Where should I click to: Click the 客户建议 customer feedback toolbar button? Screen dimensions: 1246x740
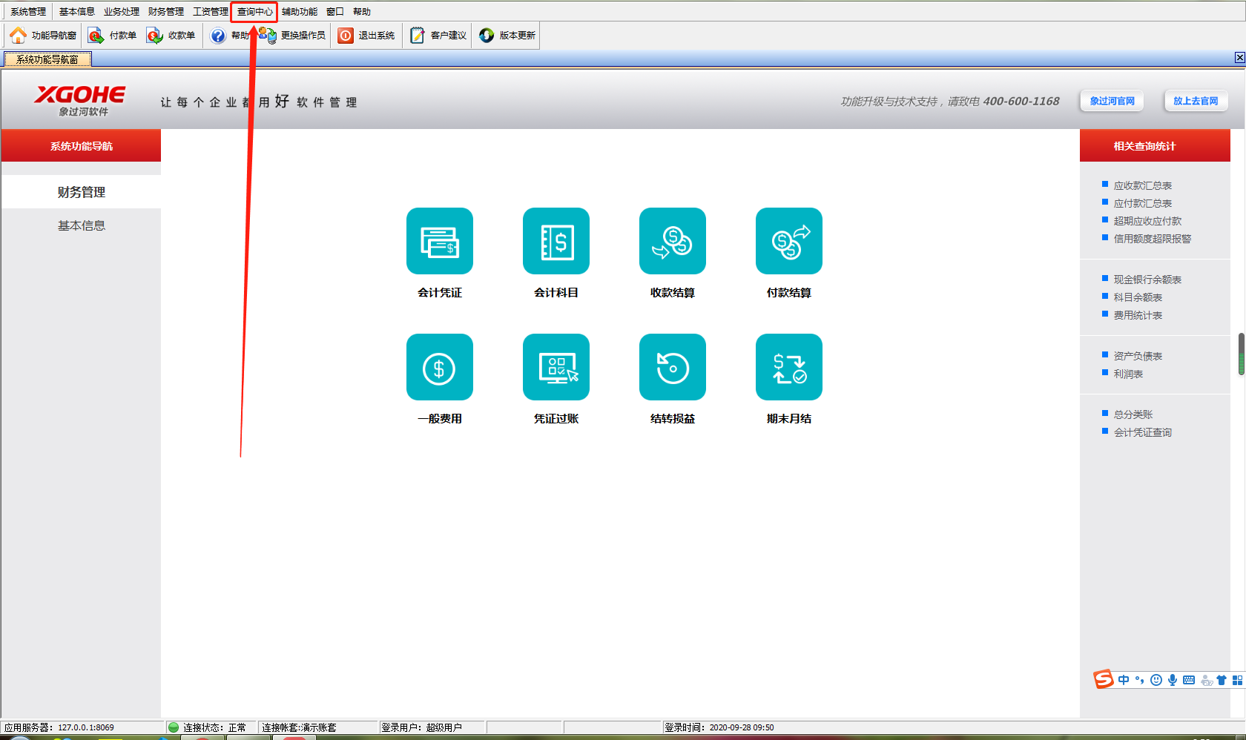click(438, 35)
